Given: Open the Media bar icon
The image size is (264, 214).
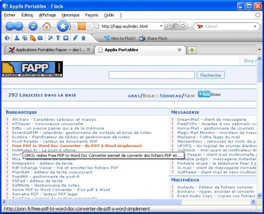Looking at the screenshot, I should (x=25, y=38).
